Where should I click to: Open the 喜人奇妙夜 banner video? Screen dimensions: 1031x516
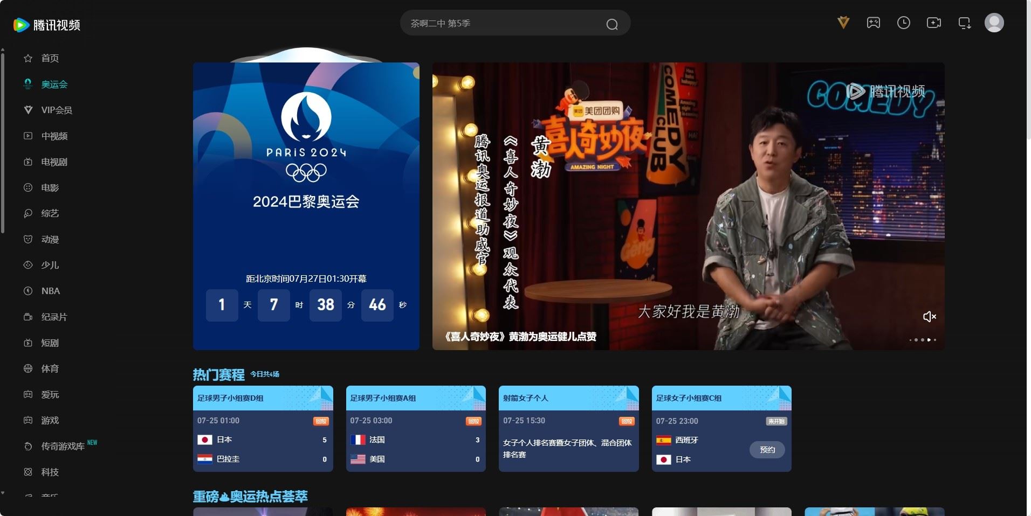(x=688, y=206)
